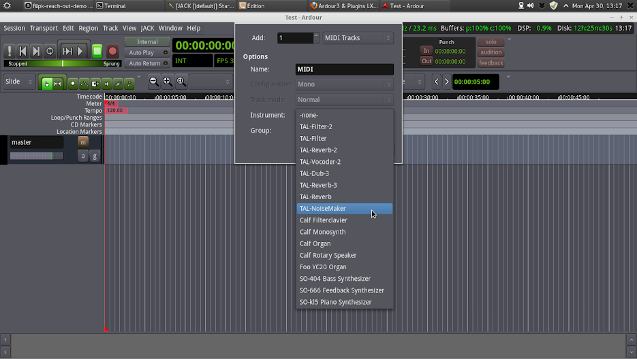This screenshot has height=359, width=637.
Task: Expand the chevron next to solo button
Action: click(509, 39)
